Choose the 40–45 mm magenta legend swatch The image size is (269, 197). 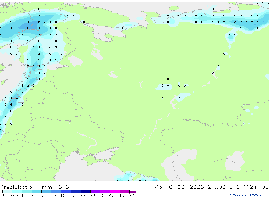pos(115,192)
